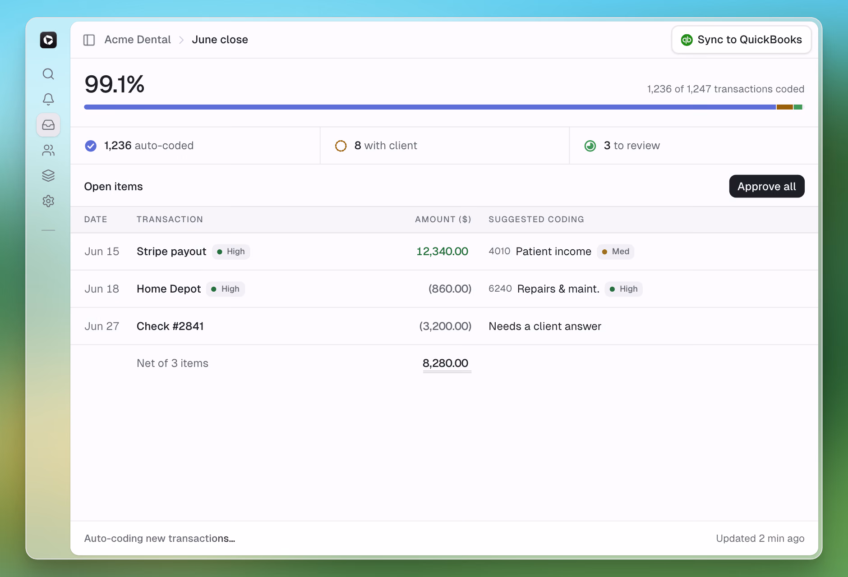Open the Home Depot transaction
848x577 pixels.
169,289
